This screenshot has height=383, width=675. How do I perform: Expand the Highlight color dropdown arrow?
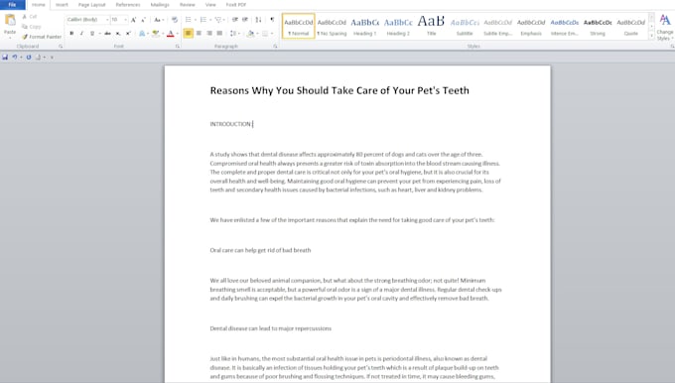click(163, 33)
